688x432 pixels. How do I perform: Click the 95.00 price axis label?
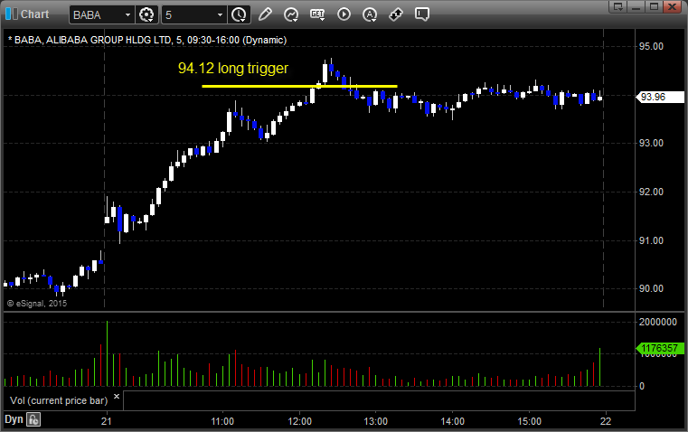(x=651, y=46)
